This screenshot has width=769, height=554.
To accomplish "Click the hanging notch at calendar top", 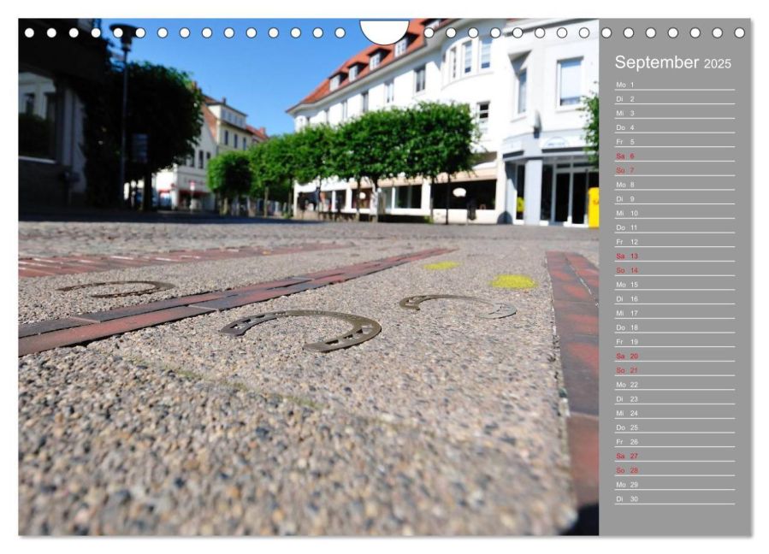I will tap(384, 31).
